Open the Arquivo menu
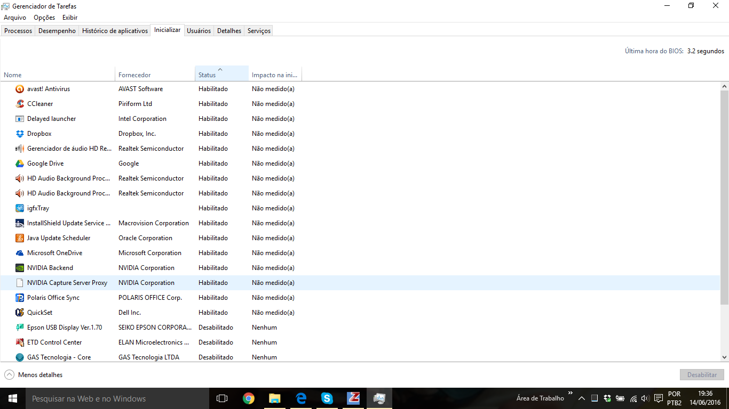The height and width of the screenshot is (409, 729). (15, 18)
